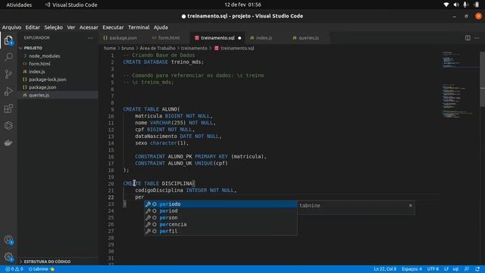Viewport: 485px width, 273px height.
Task: Choose the 'person' autocomplete suggestion
Action: (221, 218)
